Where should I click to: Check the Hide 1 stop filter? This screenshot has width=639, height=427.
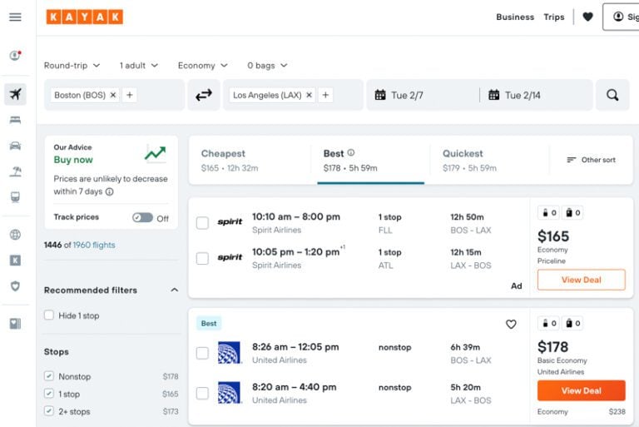point(49,315)
